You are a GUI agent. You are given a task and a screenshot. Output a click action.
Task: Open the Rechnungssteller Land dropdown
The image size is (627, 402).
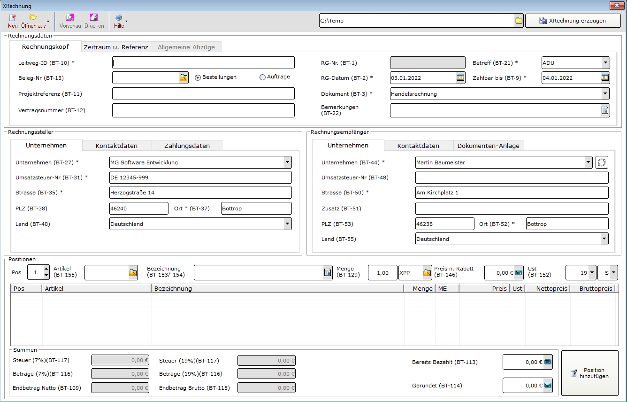pyautogui.click(x=287, y=224)
